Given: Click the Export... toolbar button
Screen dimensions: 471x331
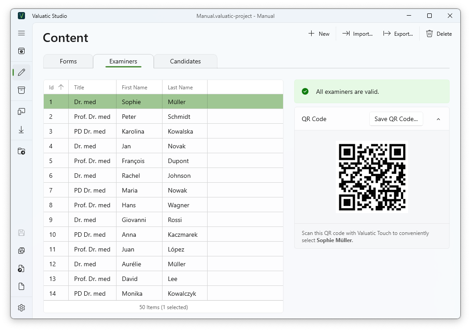Looking at the screenshot, I should [x=398, y=34].
